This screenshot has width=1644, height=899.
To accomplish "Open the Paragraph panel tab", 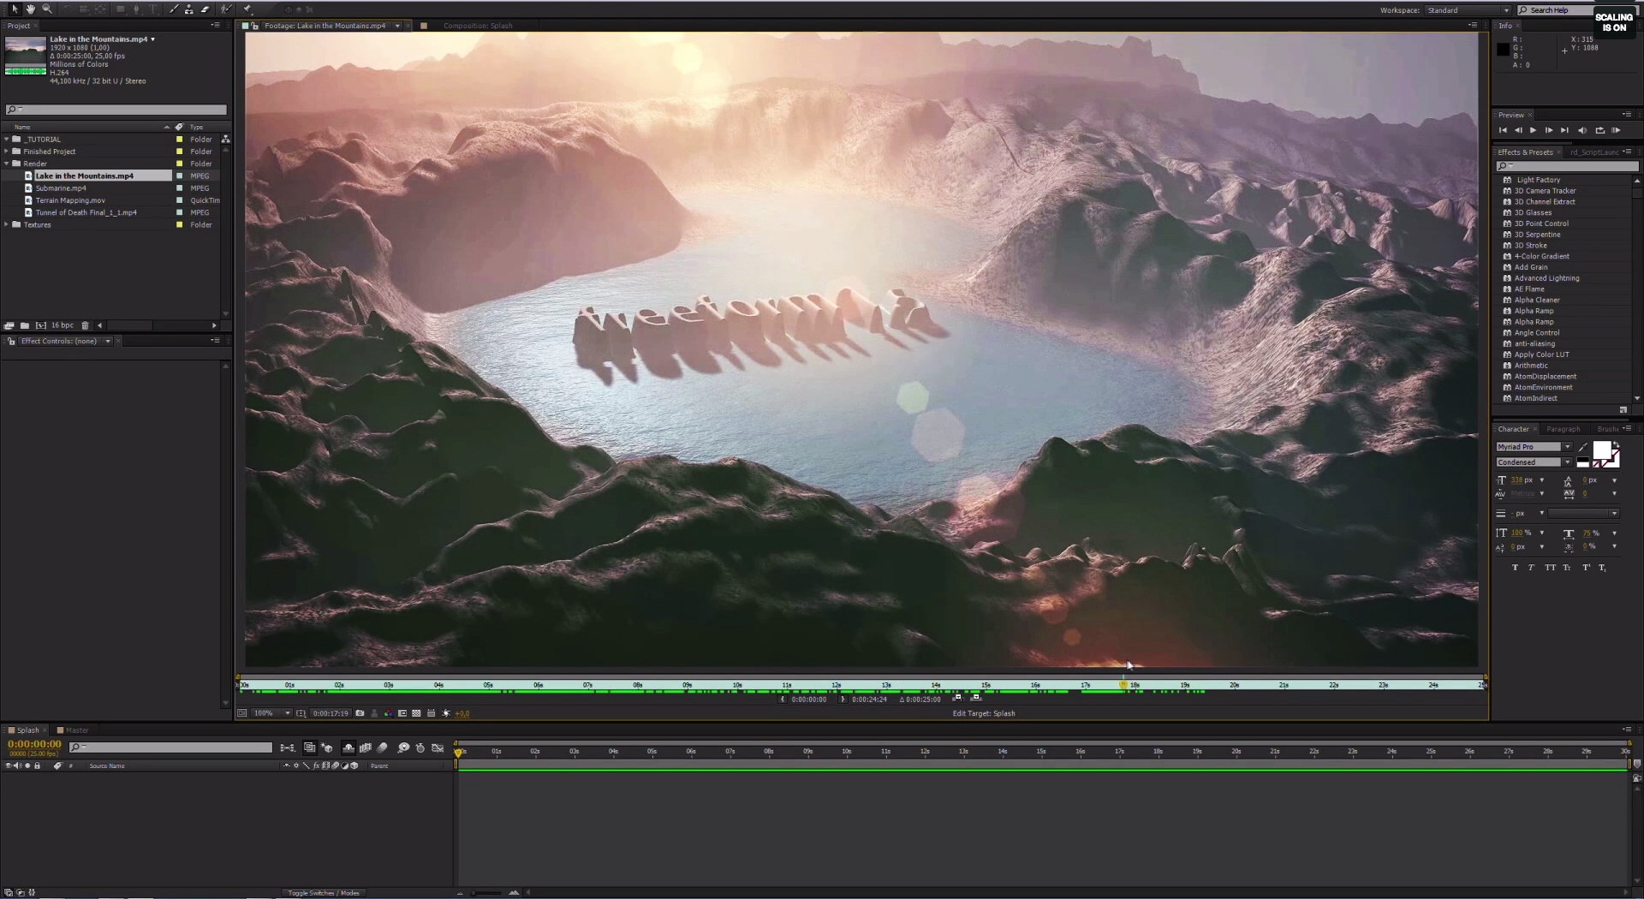I will point(1563,429).
